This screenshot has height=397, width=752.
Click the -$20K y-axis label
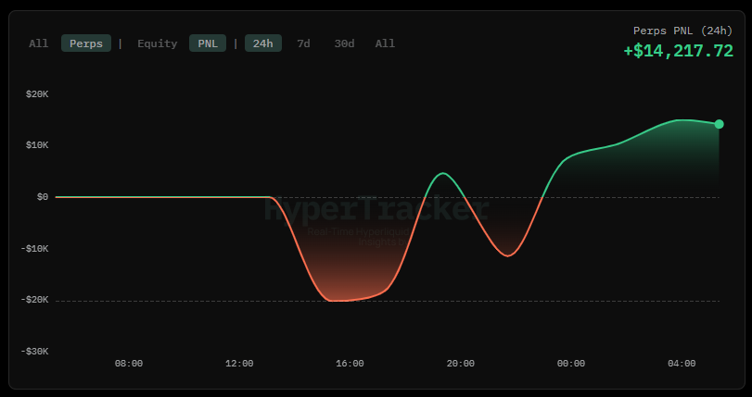(34, 300)
